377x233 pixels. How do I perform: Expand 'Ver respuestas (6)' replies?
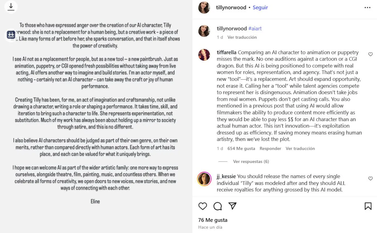click(251, 162)
